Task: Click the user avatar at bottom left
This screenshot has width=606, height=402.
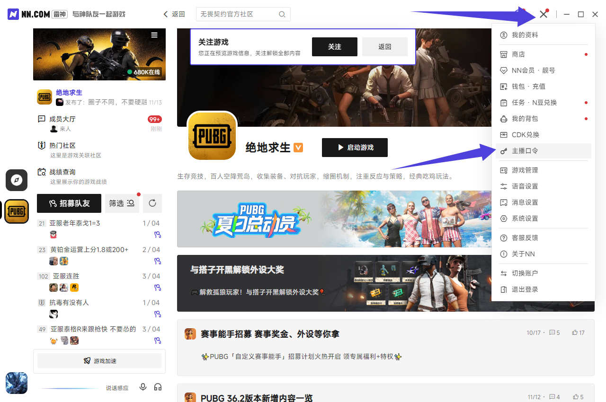Action: coord(17,383)
